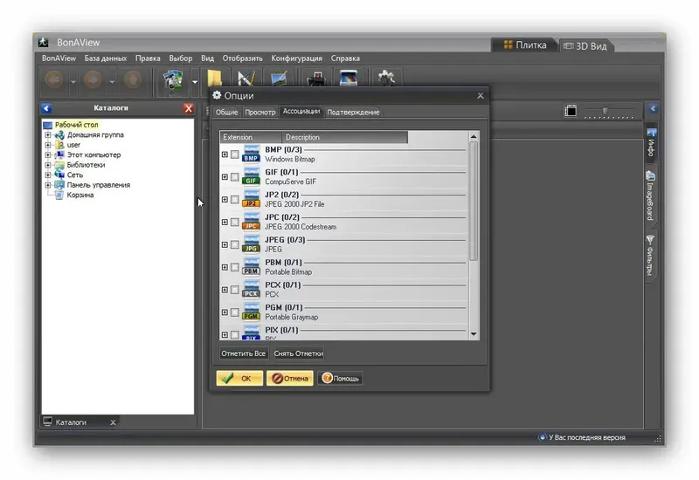Click the ruler and pencils toolbar icon
The width and height of the screenshot is (699, 480).
click(246, 79)
